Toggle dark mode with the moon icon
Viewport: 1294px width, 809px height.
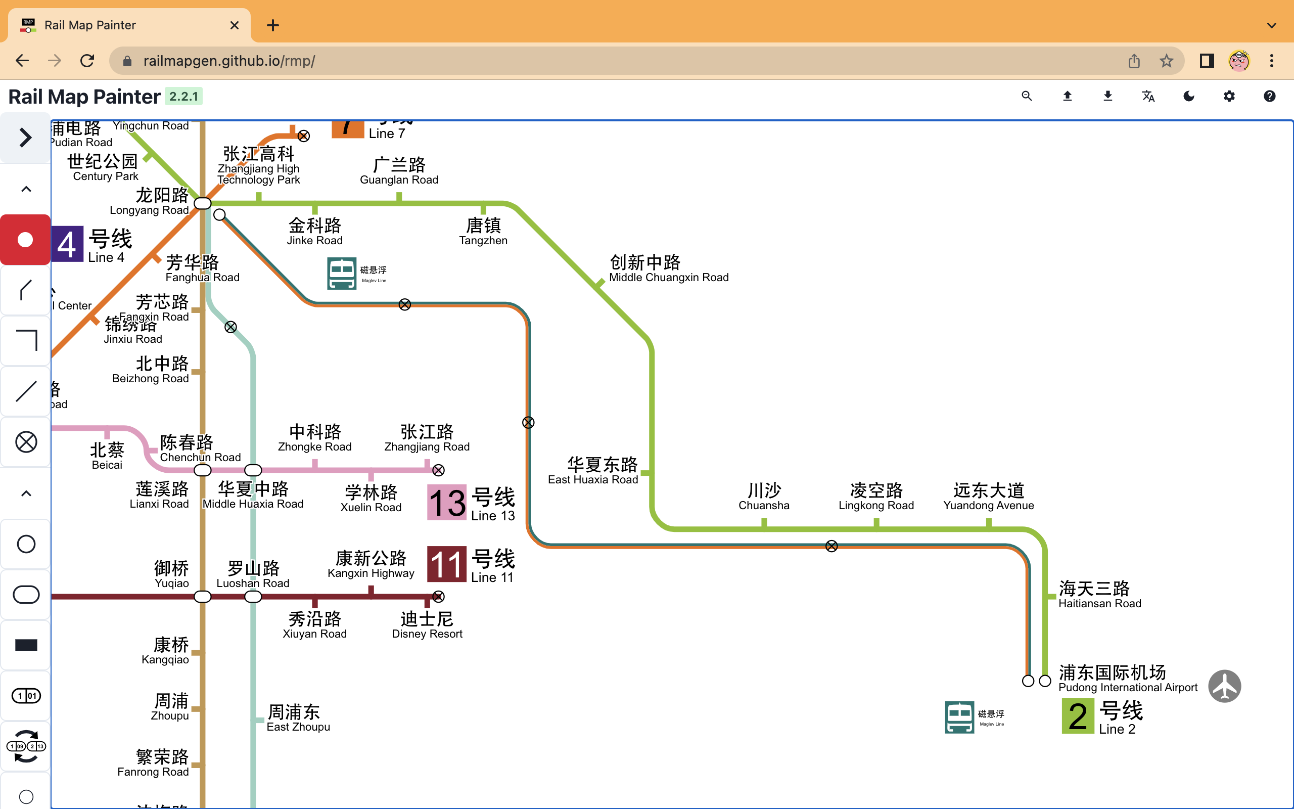point(1188,96)
